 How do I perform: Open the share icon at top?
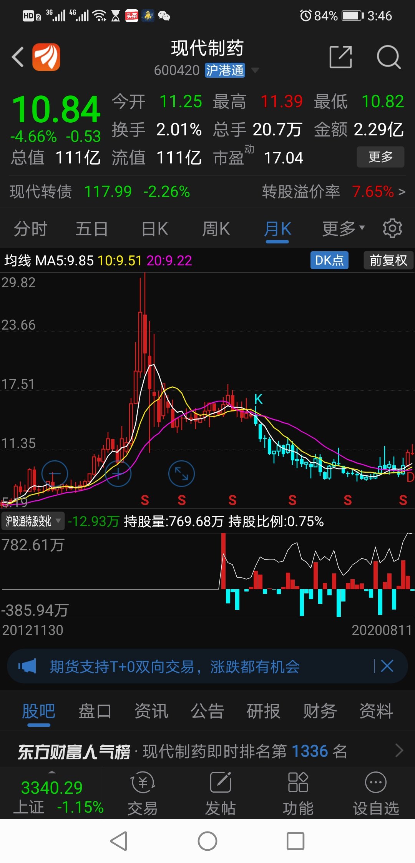341,57
